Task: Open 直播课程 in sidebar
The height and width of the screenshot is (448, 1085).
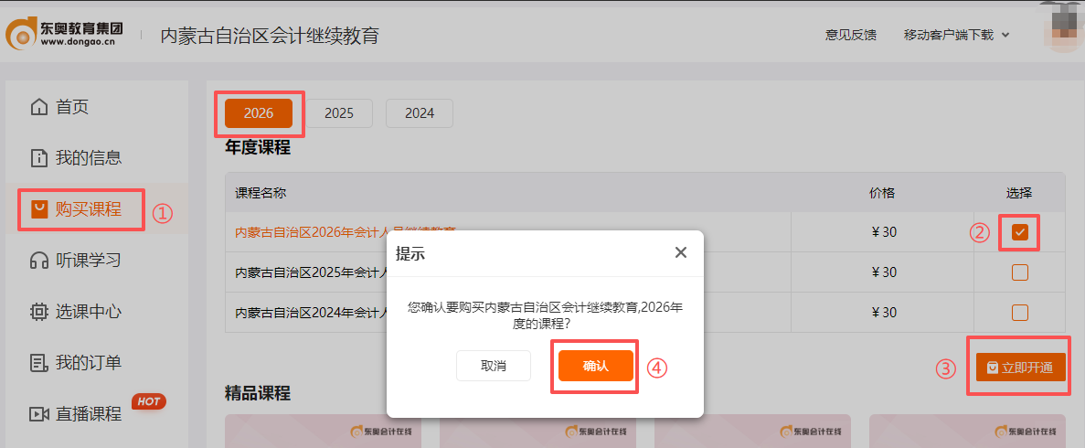Action: click(x=89, y=414)
